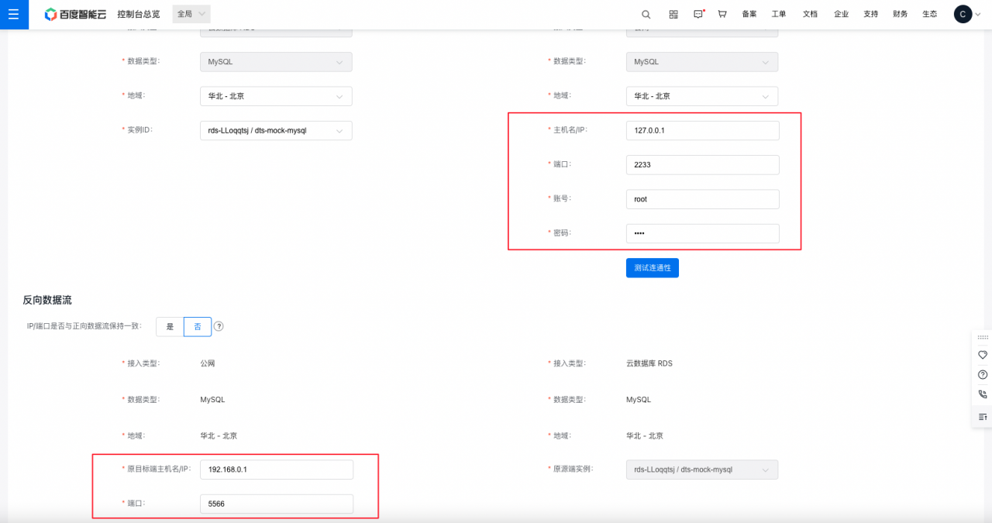The width and height of the screenshot is (992, 523).
Task: Open the QR code/apps grid icon
Action: click(x=673, y=14)
